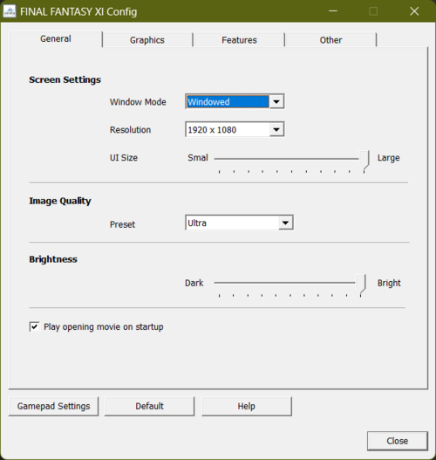The width and height of the screenshot is (436, 460).
Task: Click the Windowed value field
Action: 228,102
